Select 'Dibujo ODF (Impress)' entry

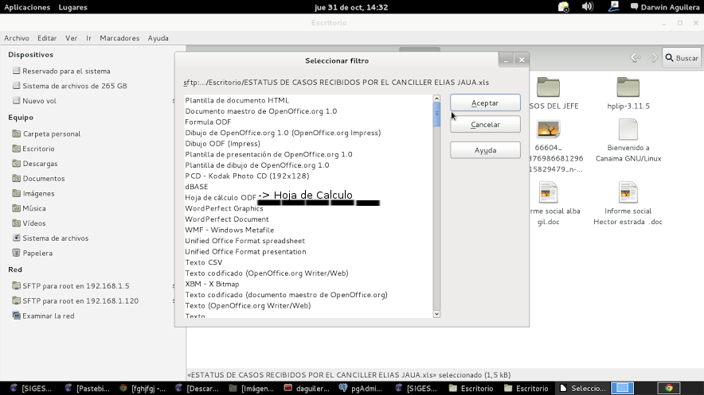point(223,143)
